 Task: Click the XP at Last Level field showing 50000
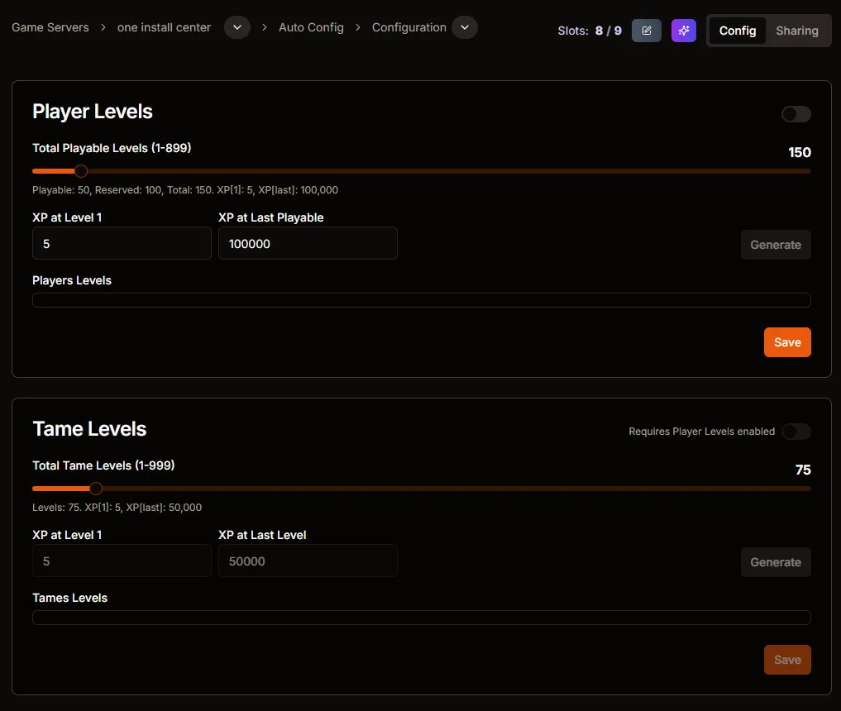tap(308, 561)
